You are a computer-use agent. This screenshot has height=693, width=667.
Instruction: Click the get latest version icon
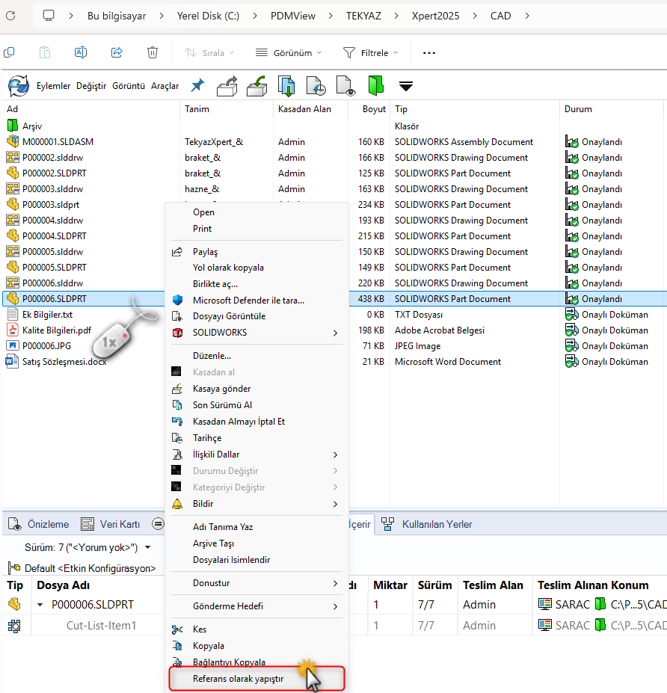click(286, 85)
